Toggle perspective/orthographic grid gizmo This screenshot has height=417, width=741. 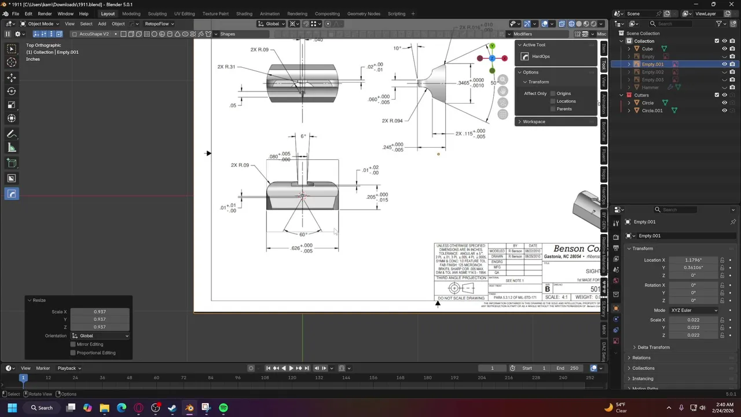pos(502,115)
